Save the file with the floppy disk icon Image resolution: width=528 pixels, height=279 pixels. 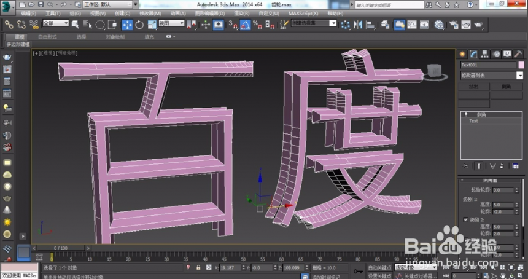click(x=41, y=5)
